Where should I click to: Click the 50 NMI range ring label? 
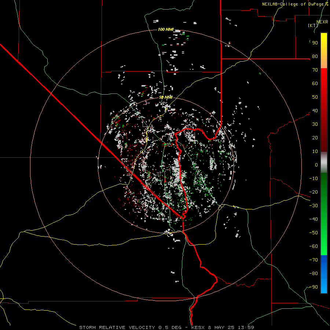[x=166, y=97]
